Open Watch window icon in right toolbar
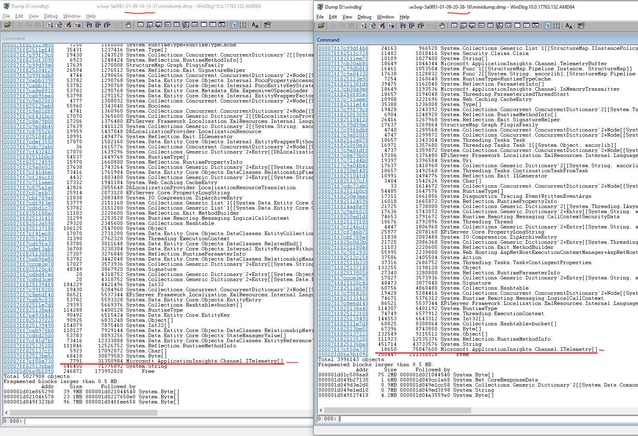This screenshot has height=436, width=638. click(463, 26)
